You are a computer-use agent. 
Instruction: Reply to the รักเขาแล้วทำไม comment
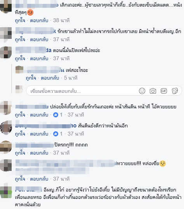(x=39, y=40)
